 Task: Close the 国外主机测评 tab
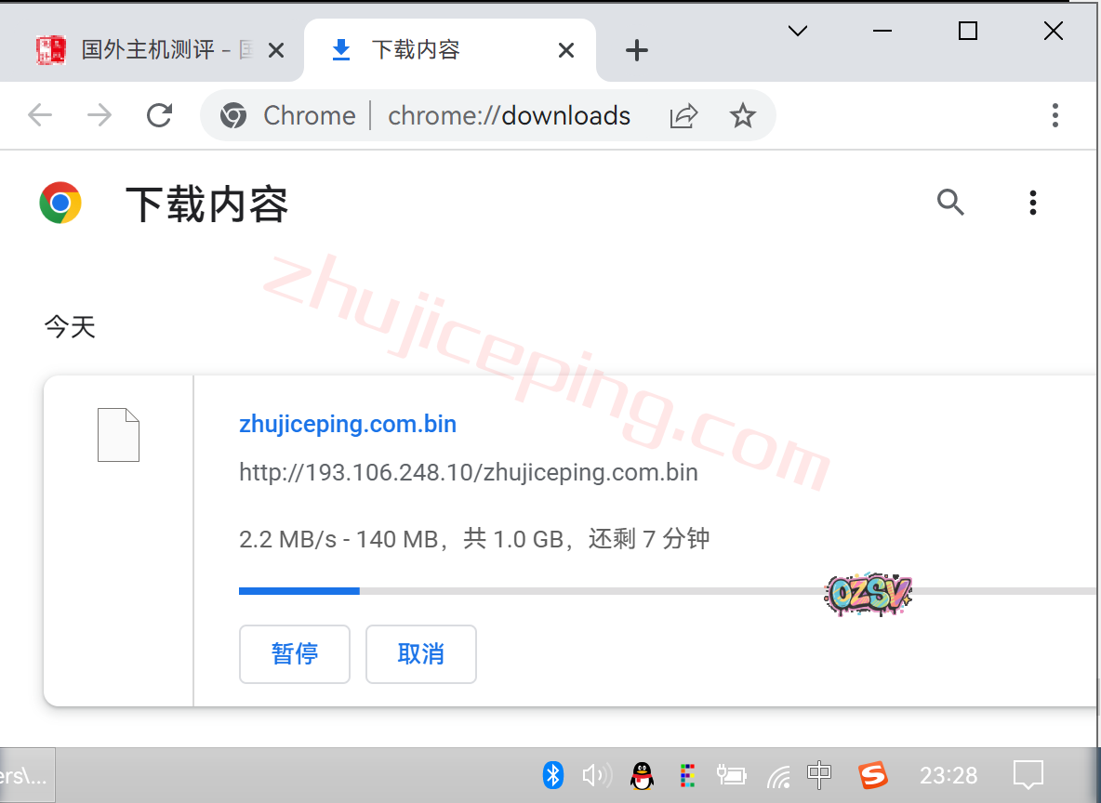click(x=276, y=50)
